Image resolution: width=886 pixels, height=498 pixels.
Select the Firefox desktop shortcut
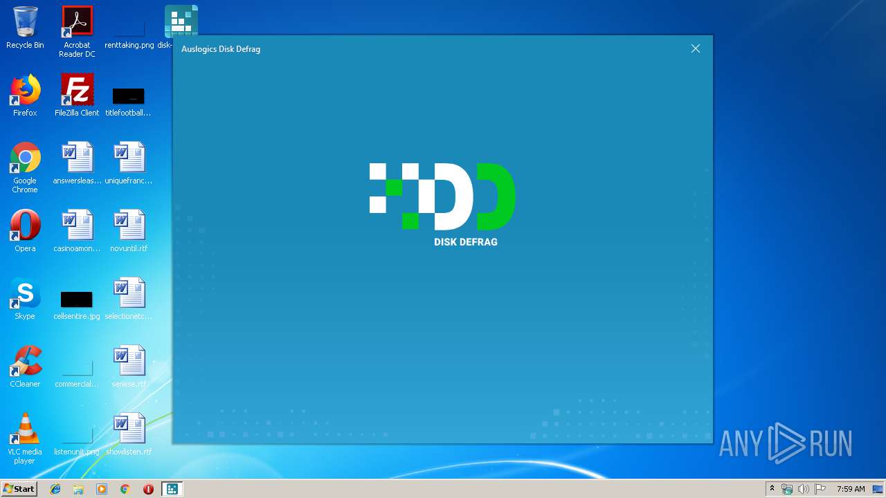pos(25,95)
